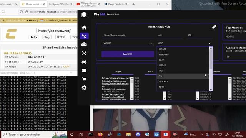Viewport: 246px width, 138px height.
Task: Click the up arrow of the Target list scrollbar
Action: [x=132, y=78]
